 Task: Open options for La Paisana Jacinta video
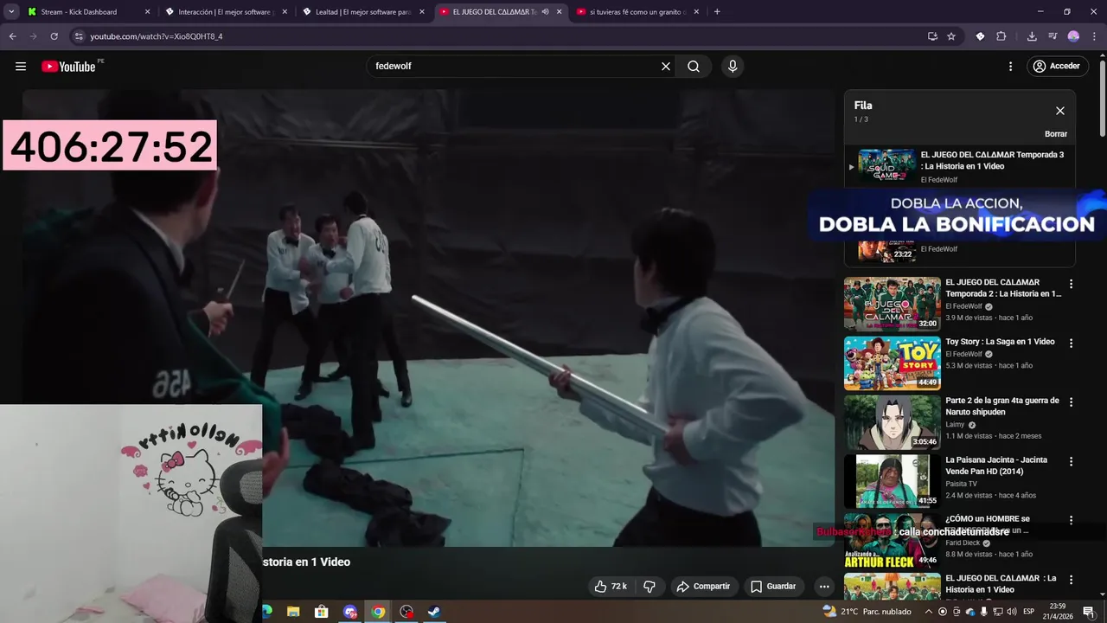[1071, 461]
